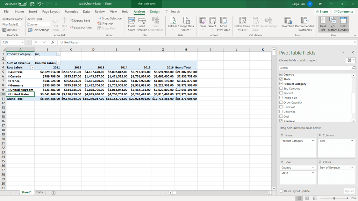Click Recommended PivotTables icon
The height and width of the screenshot is (201, 358).
pos(304,21)
